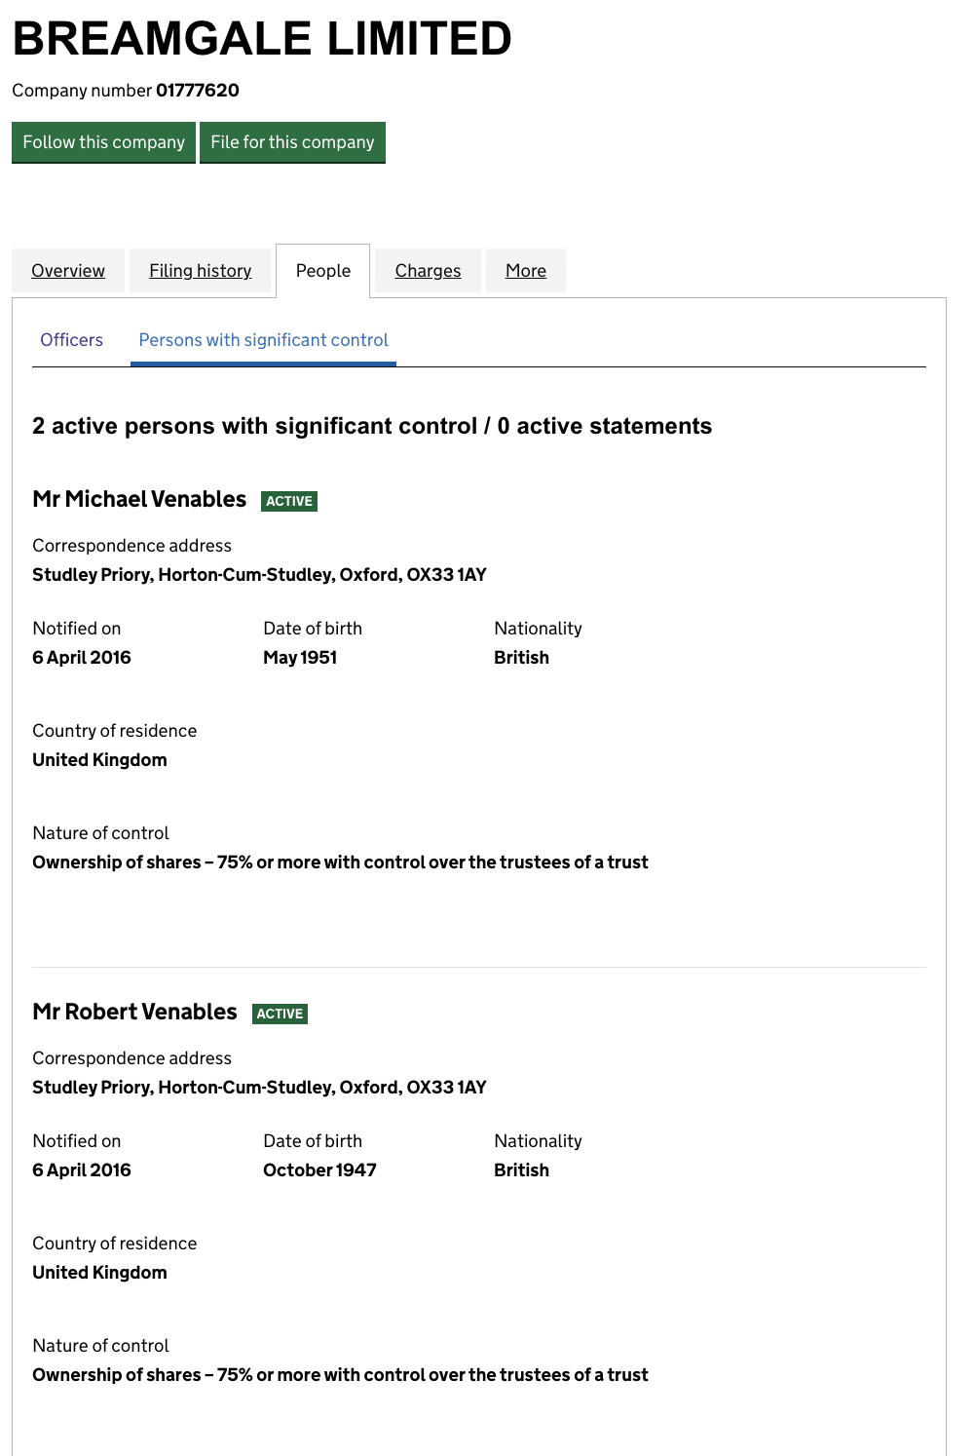Click the 2 active persons summary heading
Viewport: 974px width, 1456px height.
(371, 426)
